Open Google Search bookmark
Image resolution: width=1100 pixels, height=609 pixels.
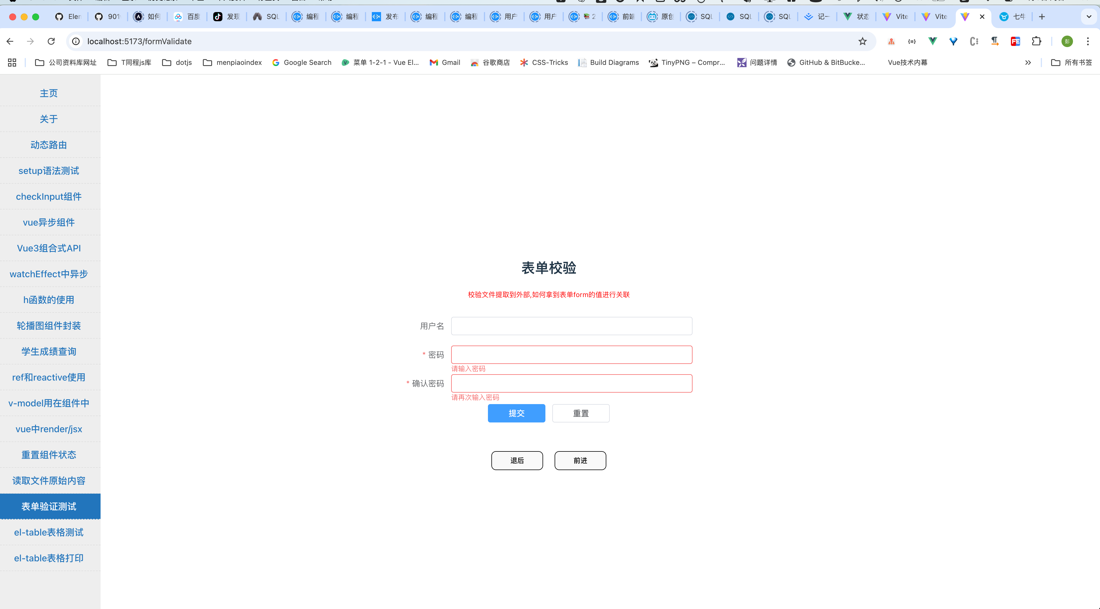301,63
